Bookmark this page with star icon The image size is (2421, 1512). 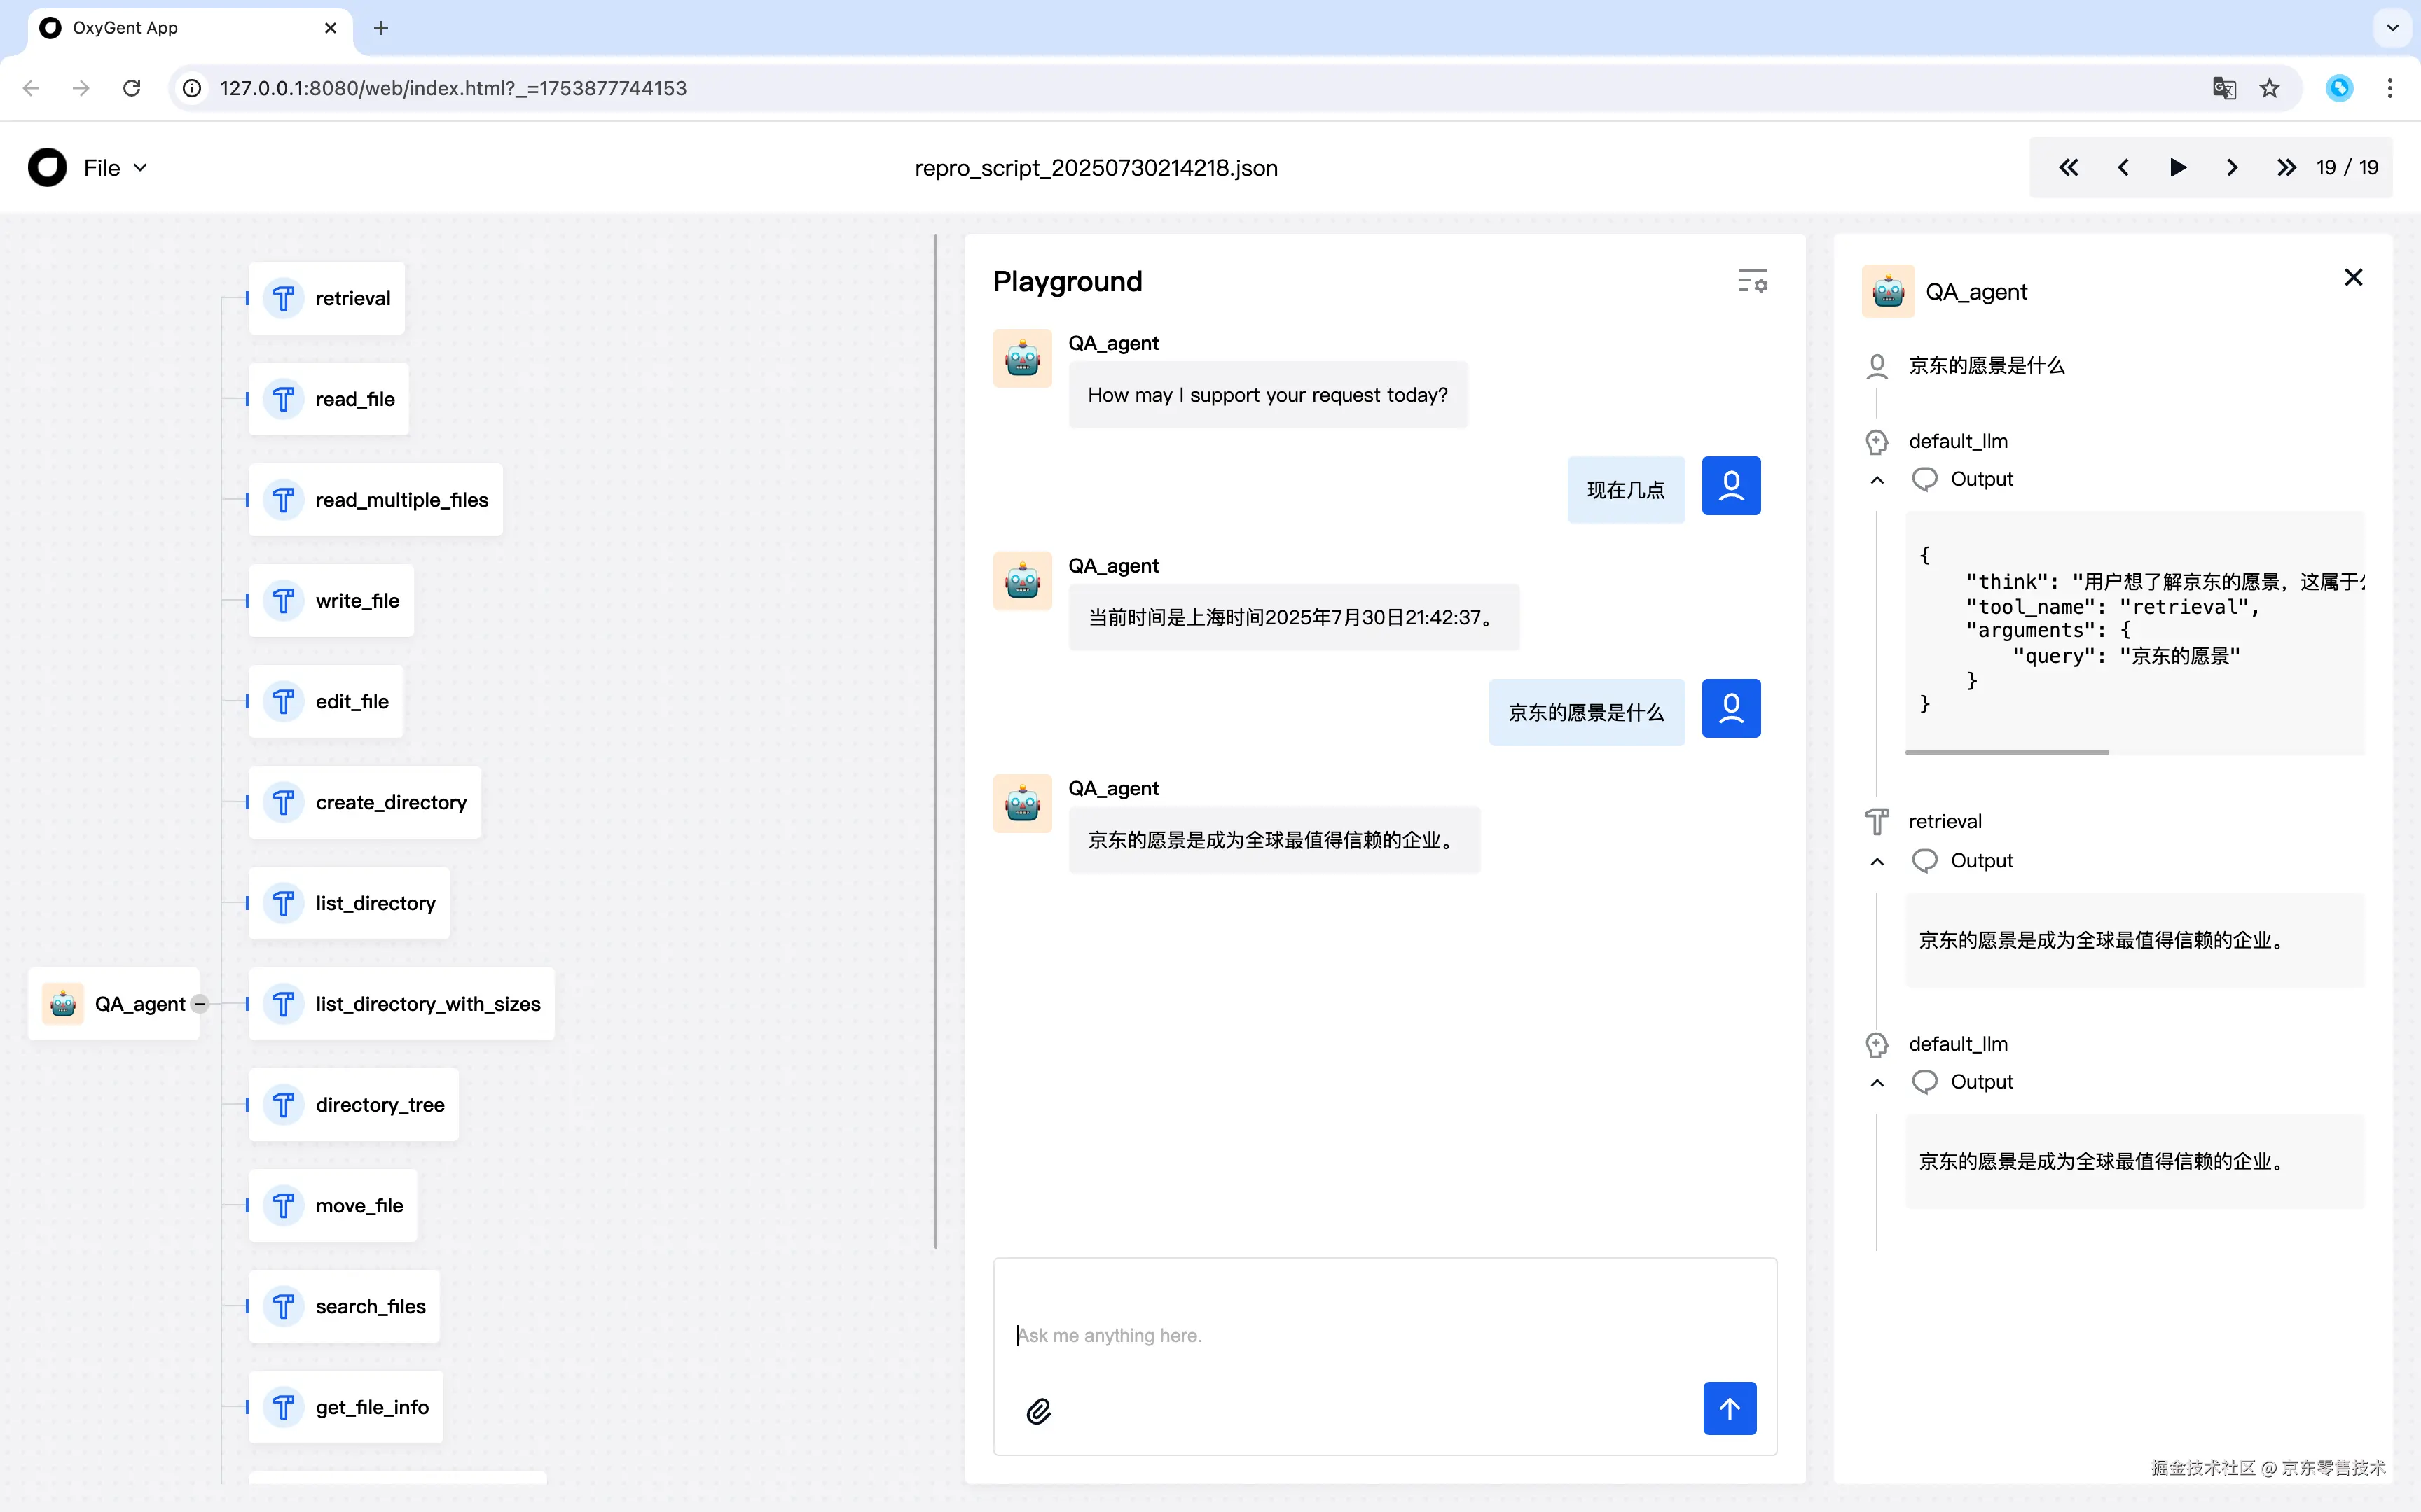click(2269, 88)
